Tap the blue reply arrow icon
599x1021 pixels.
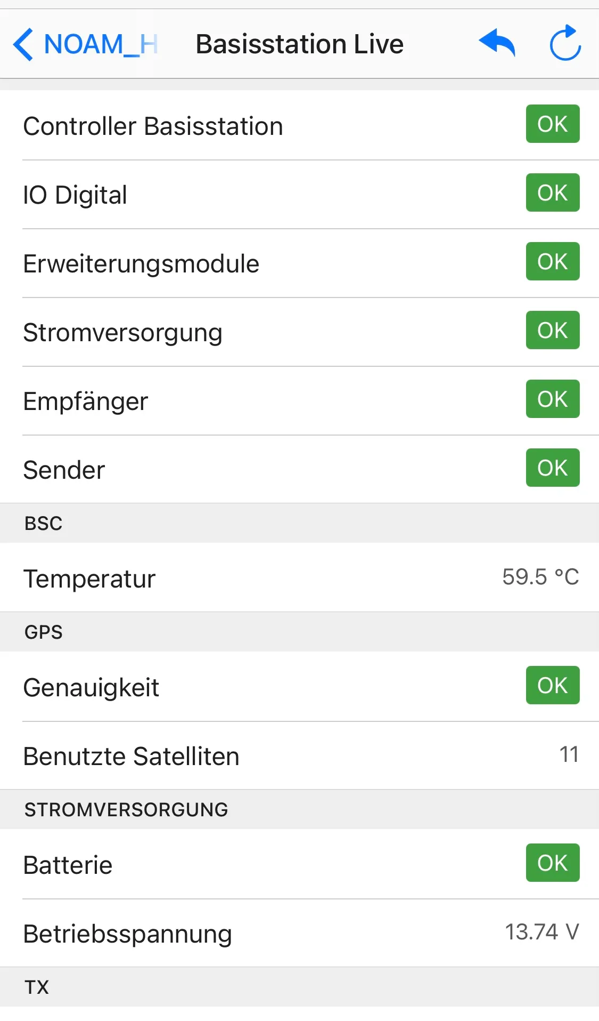497,43
